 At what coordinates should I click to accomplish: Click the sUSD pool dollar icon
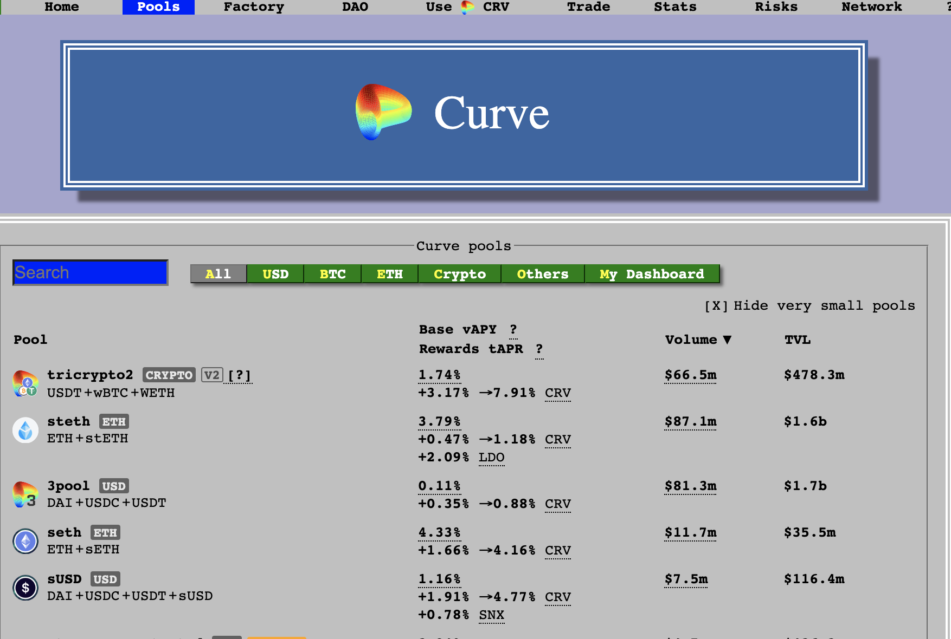[25, 588]
